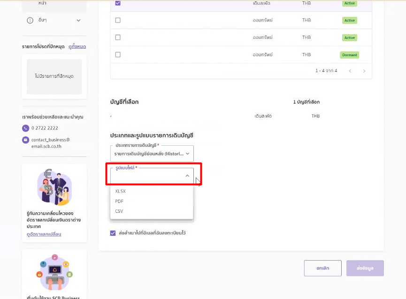Screen dimensions: 406x299
Task: Choose XLSX file format option
Action: click(152, 191)
